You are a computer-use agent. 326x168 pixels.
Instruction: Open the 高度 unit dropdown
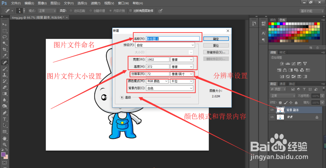[x=182, y=67]
